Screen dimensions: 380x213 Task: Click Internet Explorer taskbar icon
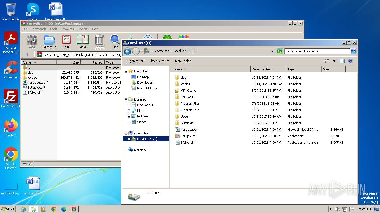[23, 209]
